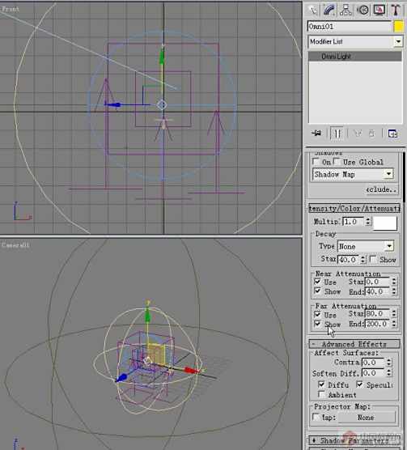Expand the Shadow Parameters rollout
The height and width of the screenshot is (450, 407).
354,440
